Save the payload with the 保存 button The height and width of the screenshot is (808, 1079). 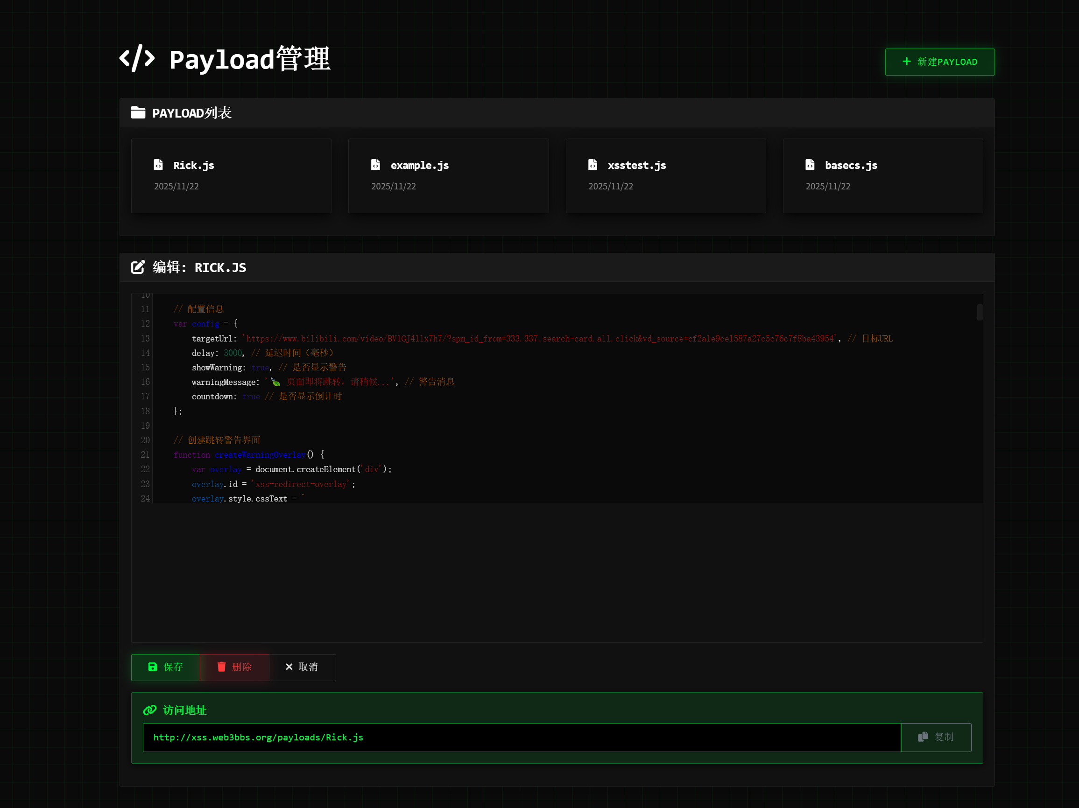[166, 667]
